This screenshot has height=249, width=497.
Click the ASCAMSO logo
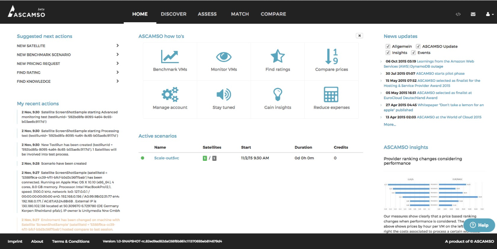tap(27, 12)
